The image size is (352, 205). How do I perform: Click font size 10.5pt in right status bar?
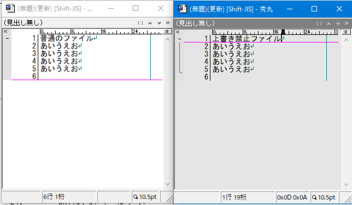click(x=324, y=197)
